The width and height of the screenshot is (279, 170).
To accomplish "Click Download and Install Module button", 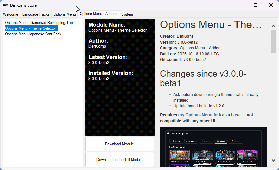I will [x=119, y=160].
